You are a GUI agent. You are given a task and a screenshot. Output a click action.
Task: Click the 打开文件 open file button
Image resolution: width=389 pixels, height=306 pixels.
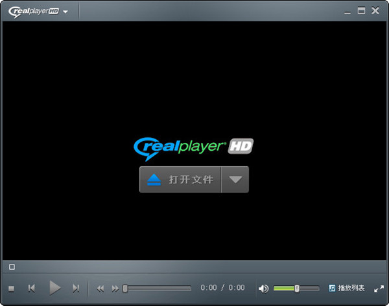pyautogui.click(x=180, y=179)
